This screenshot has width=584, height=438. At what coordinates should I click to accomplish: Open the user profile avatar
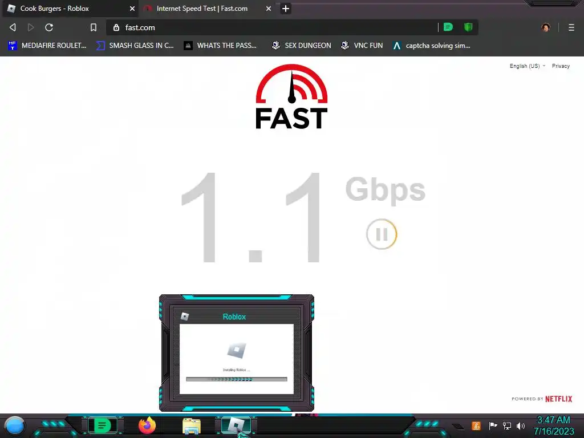[x=546, y=27]
